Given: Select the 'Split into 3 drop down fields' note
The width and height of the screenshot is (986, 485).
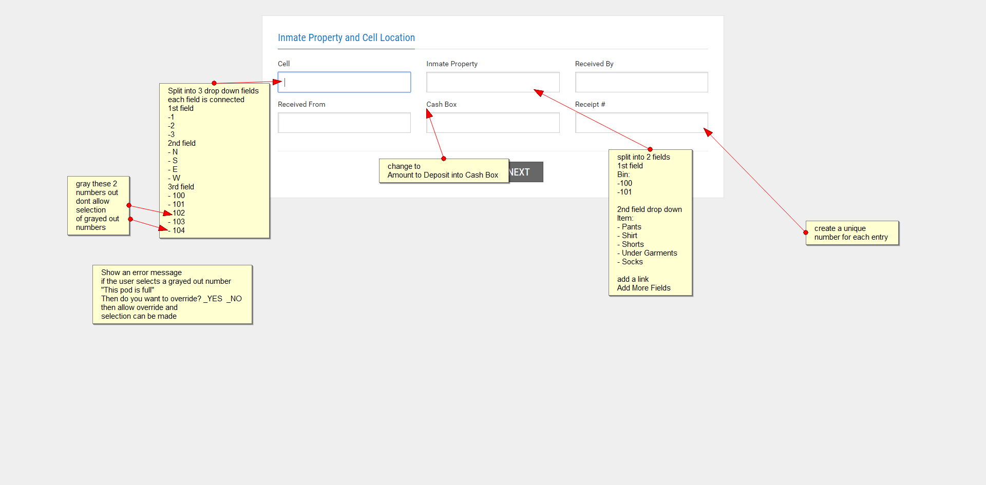Looking at the screenshot, I should (214, 161).
